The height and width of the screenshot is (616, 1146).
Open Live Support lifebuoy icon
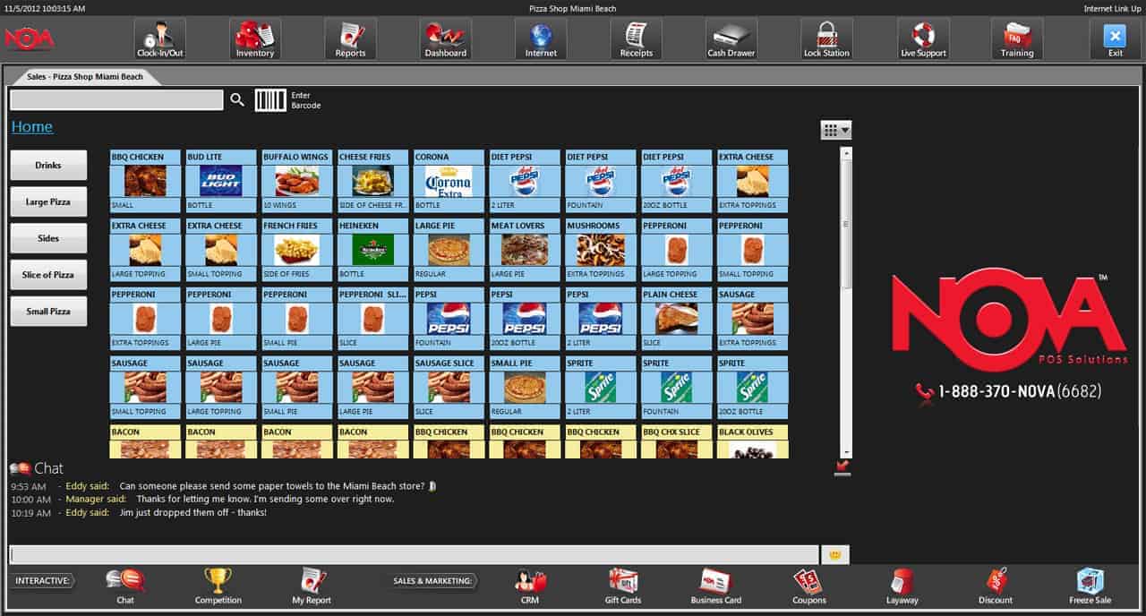[923, 38]
